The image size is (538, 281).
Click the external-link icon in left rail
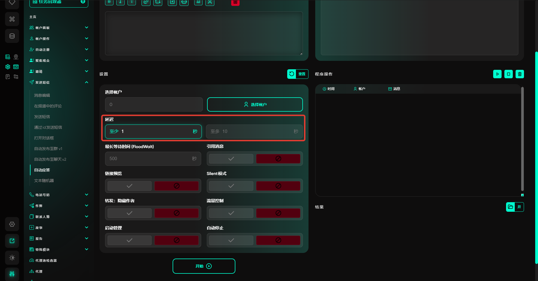tap(12, 241)
